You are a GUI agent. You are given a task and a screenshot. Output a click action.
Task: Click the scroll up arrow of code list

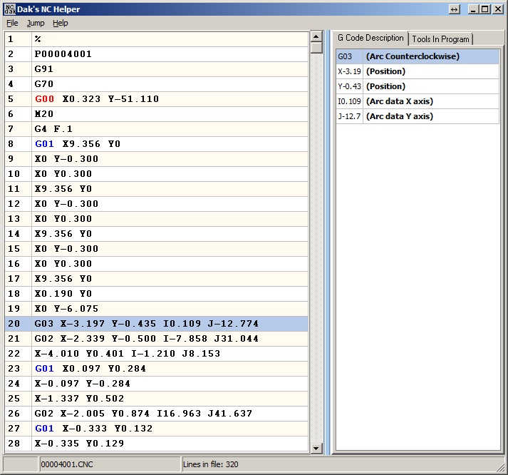[317, 36]
